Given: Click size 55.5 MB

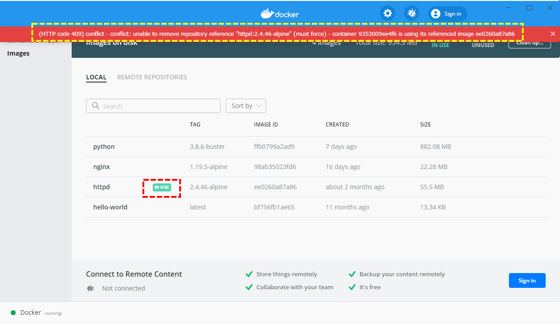Looking at the screenshot, I should [x=432, y=187].
